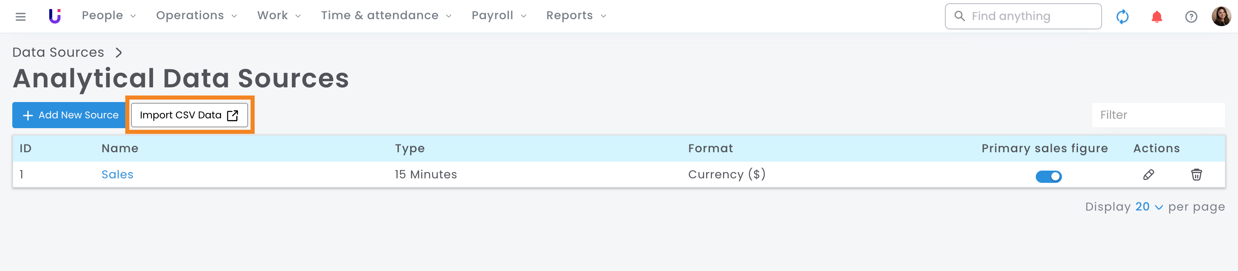The width and height of the screenshot is (1238, 271).
Task: Open the Sales data source link
Action: pyautogui.click(x=117, y=175)
